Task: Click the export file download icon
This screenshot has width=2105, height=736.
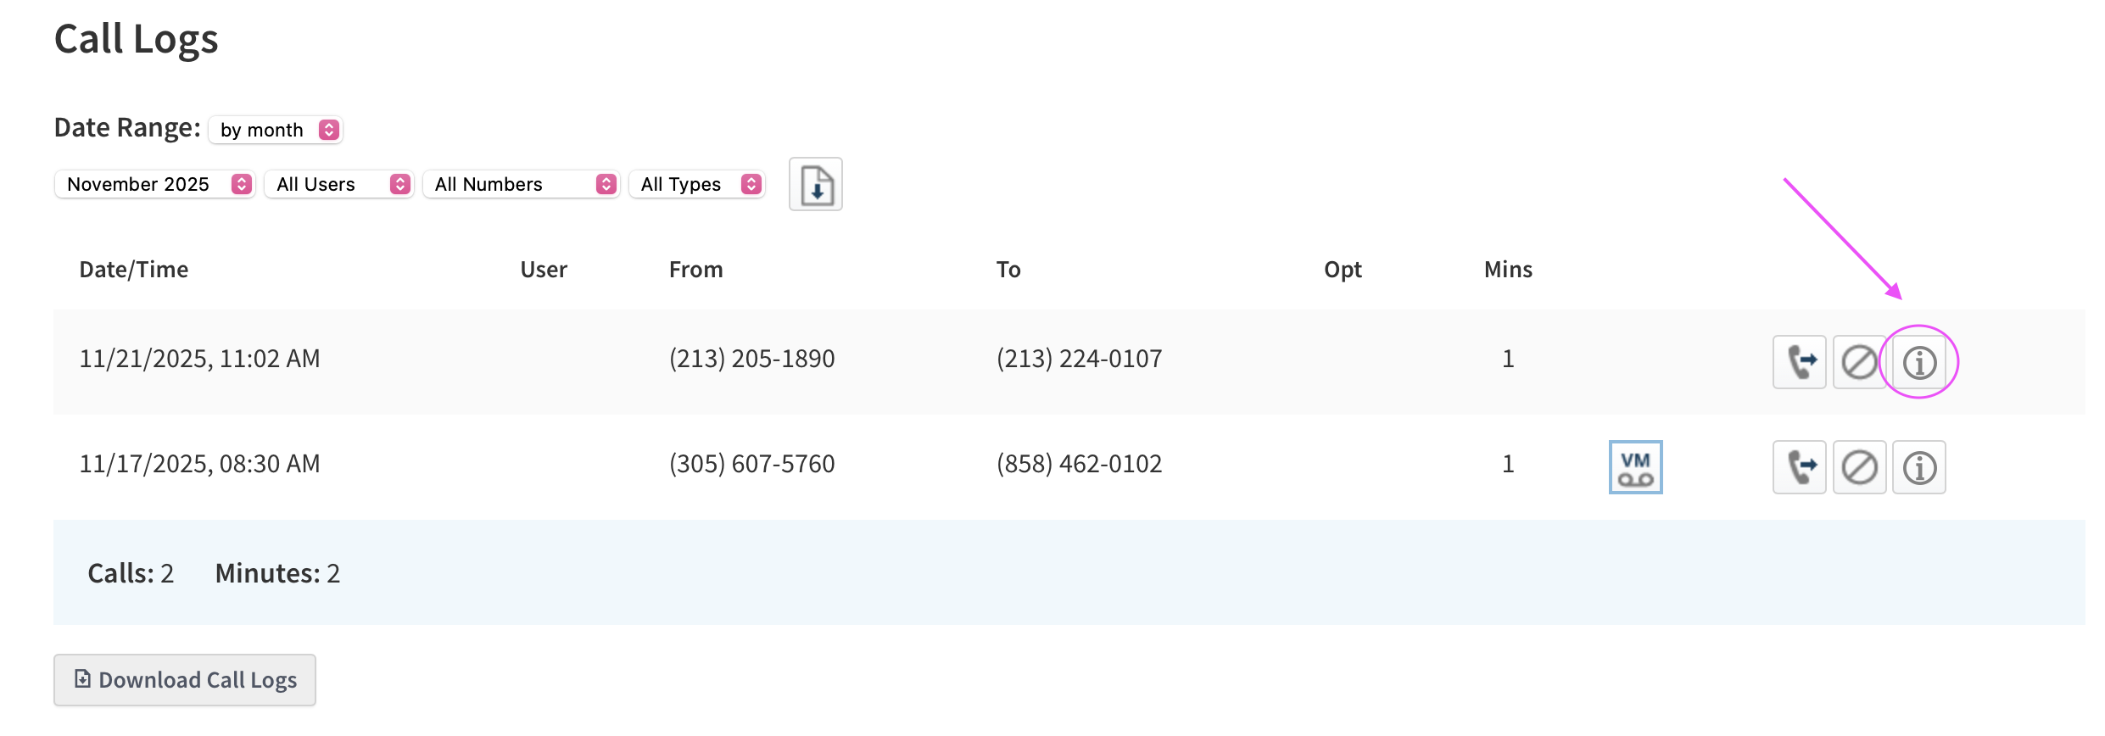Action: click(815, 184)
